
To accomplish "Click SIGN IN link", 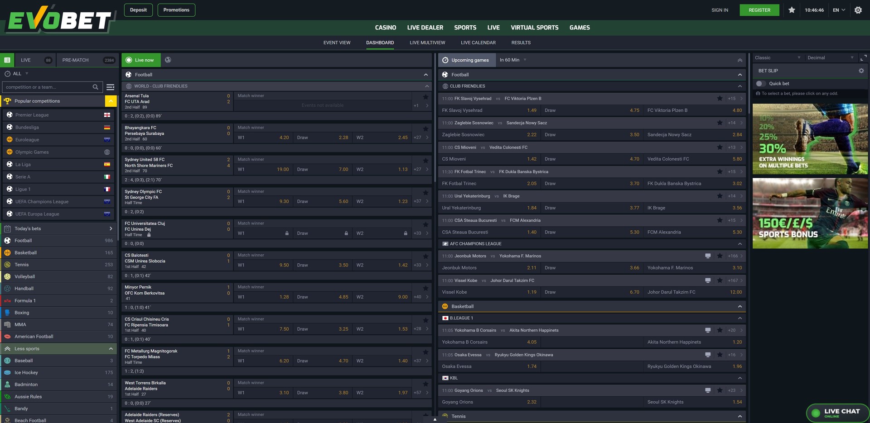I will click(720, 10).
